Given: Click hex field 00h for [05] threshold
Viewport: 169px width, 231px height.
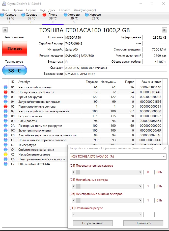Looking at the screenshot, I should point(159,172).
